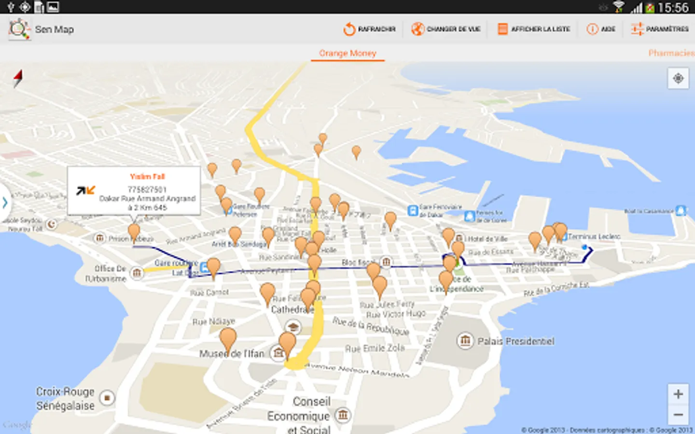Switch to the Orange Money tab

point(347,53)
